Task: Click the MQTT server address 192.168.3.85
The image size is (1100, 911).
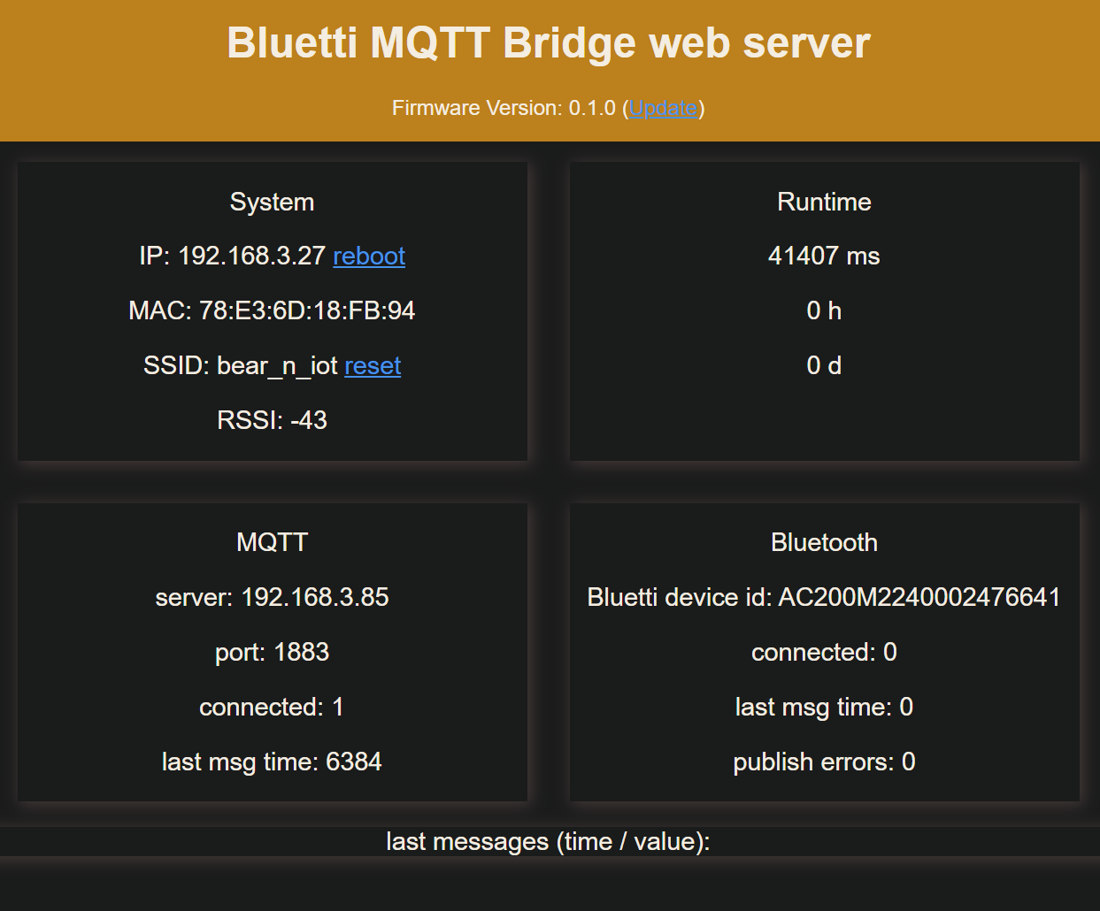Action: pyautogui.click(x=272, y=597)
